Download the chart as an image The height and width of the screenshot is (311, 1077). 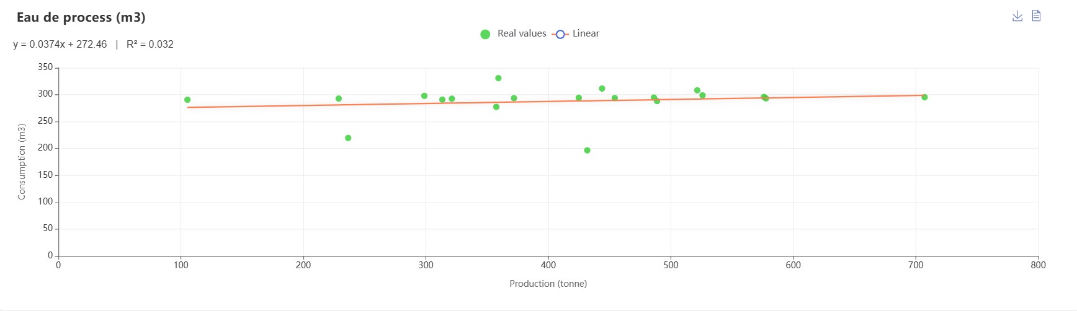point(1017,16)
